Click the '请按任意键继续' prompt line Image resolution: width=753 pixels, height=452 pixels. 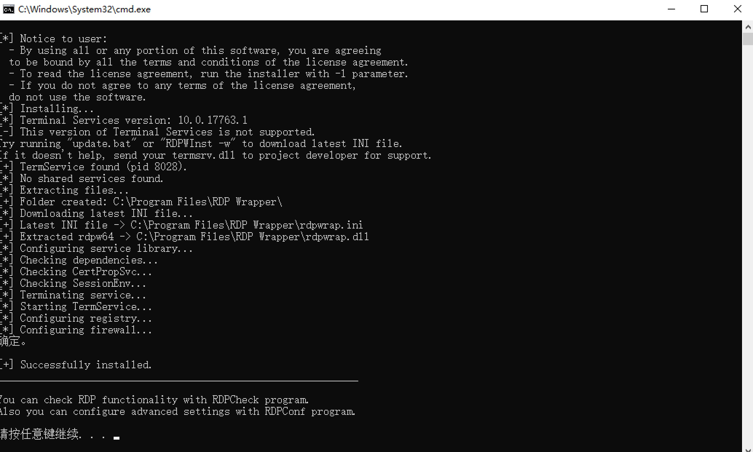click(x=53, y=434)
